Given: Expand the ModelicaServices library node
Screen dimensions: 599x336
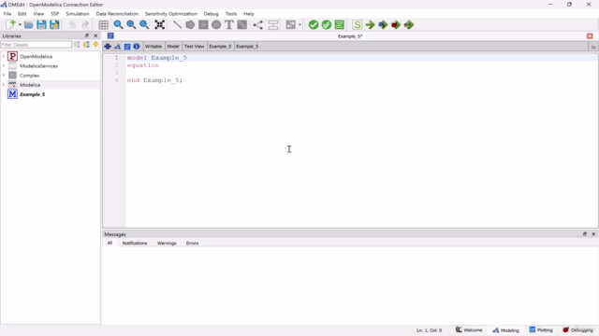Looking at the screenshot, I should [x=4, y=66].
